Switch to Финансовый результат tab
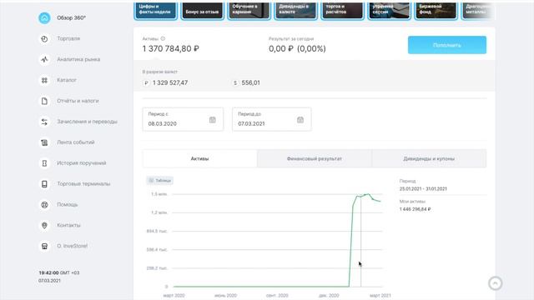 (x=315, y=158)
